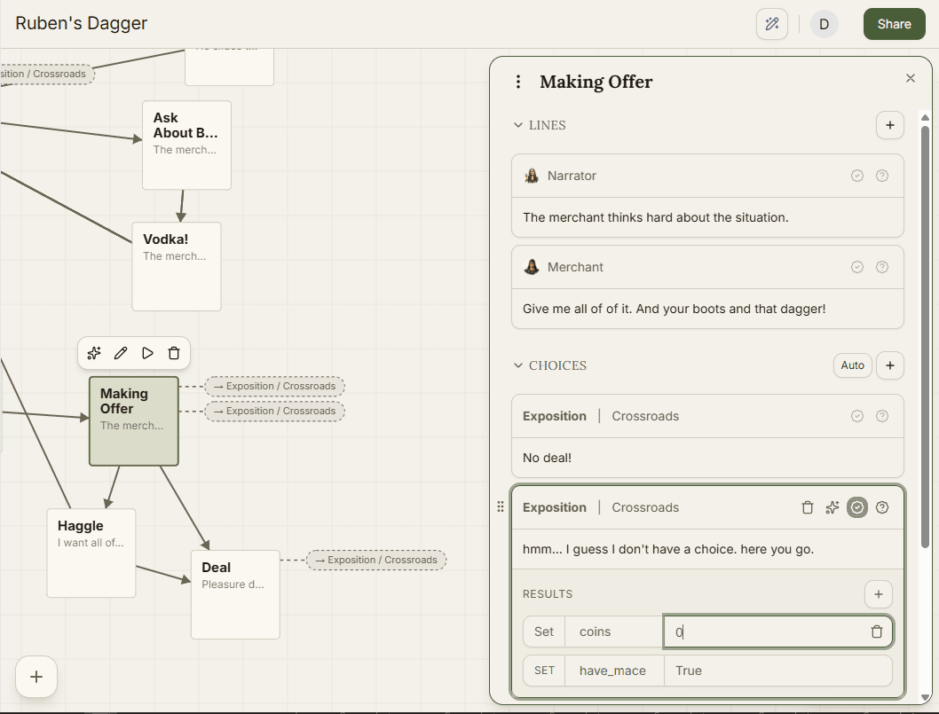Screen dimensions: 939x714
Task: Delete the coins result row
Action: click(x=877, y=632)
